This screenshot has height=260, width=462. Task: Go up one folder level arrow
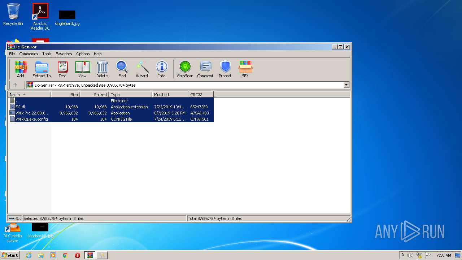point(15,85)
